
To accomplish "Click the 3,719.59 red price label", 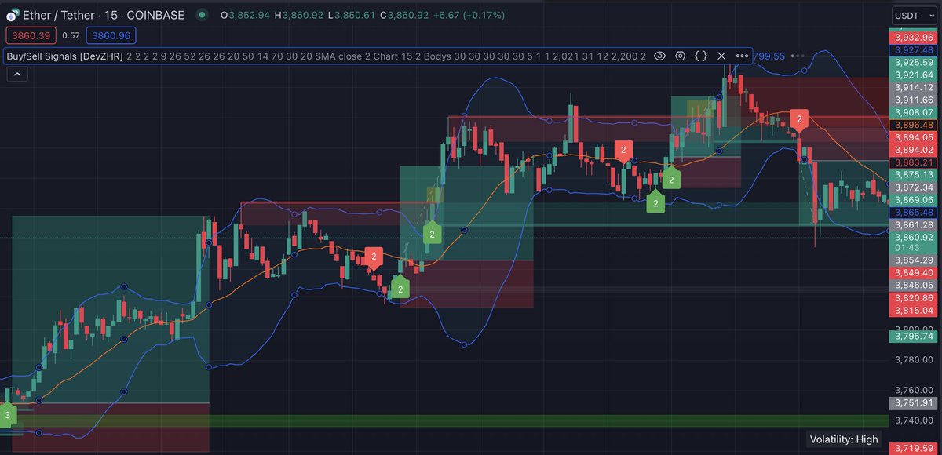I will click(912, 449).
